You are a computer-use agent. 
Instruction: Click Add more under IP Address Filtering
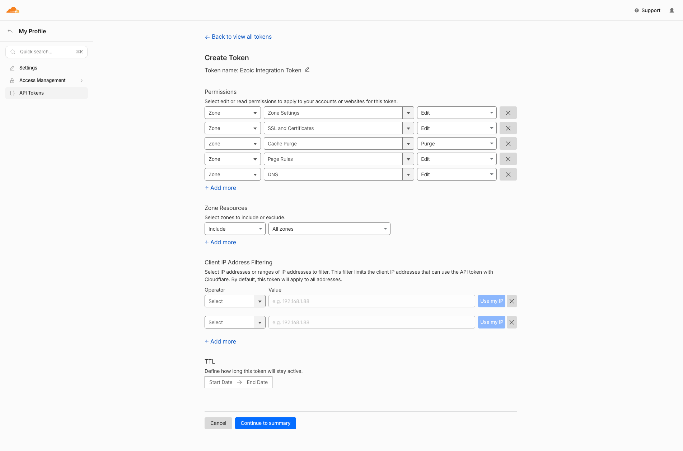pos(220,341)
